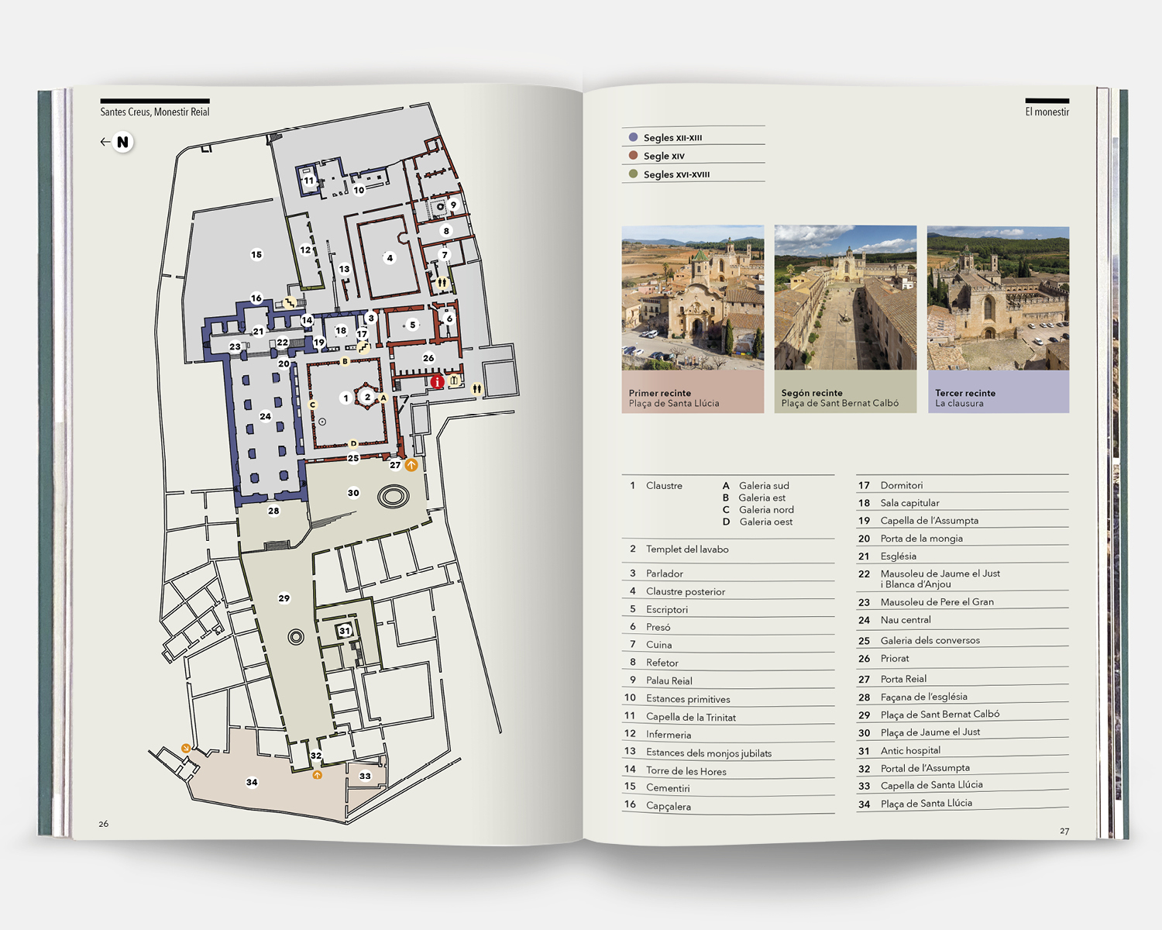The height and width of the screenshot is (930, 1162).
Task: Click the blue Segles XII-XIII legend dot
Action: (x=633, y=137)
